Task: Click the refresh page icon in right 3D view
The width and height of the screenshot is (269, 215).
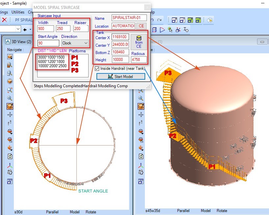Action: 141,156
